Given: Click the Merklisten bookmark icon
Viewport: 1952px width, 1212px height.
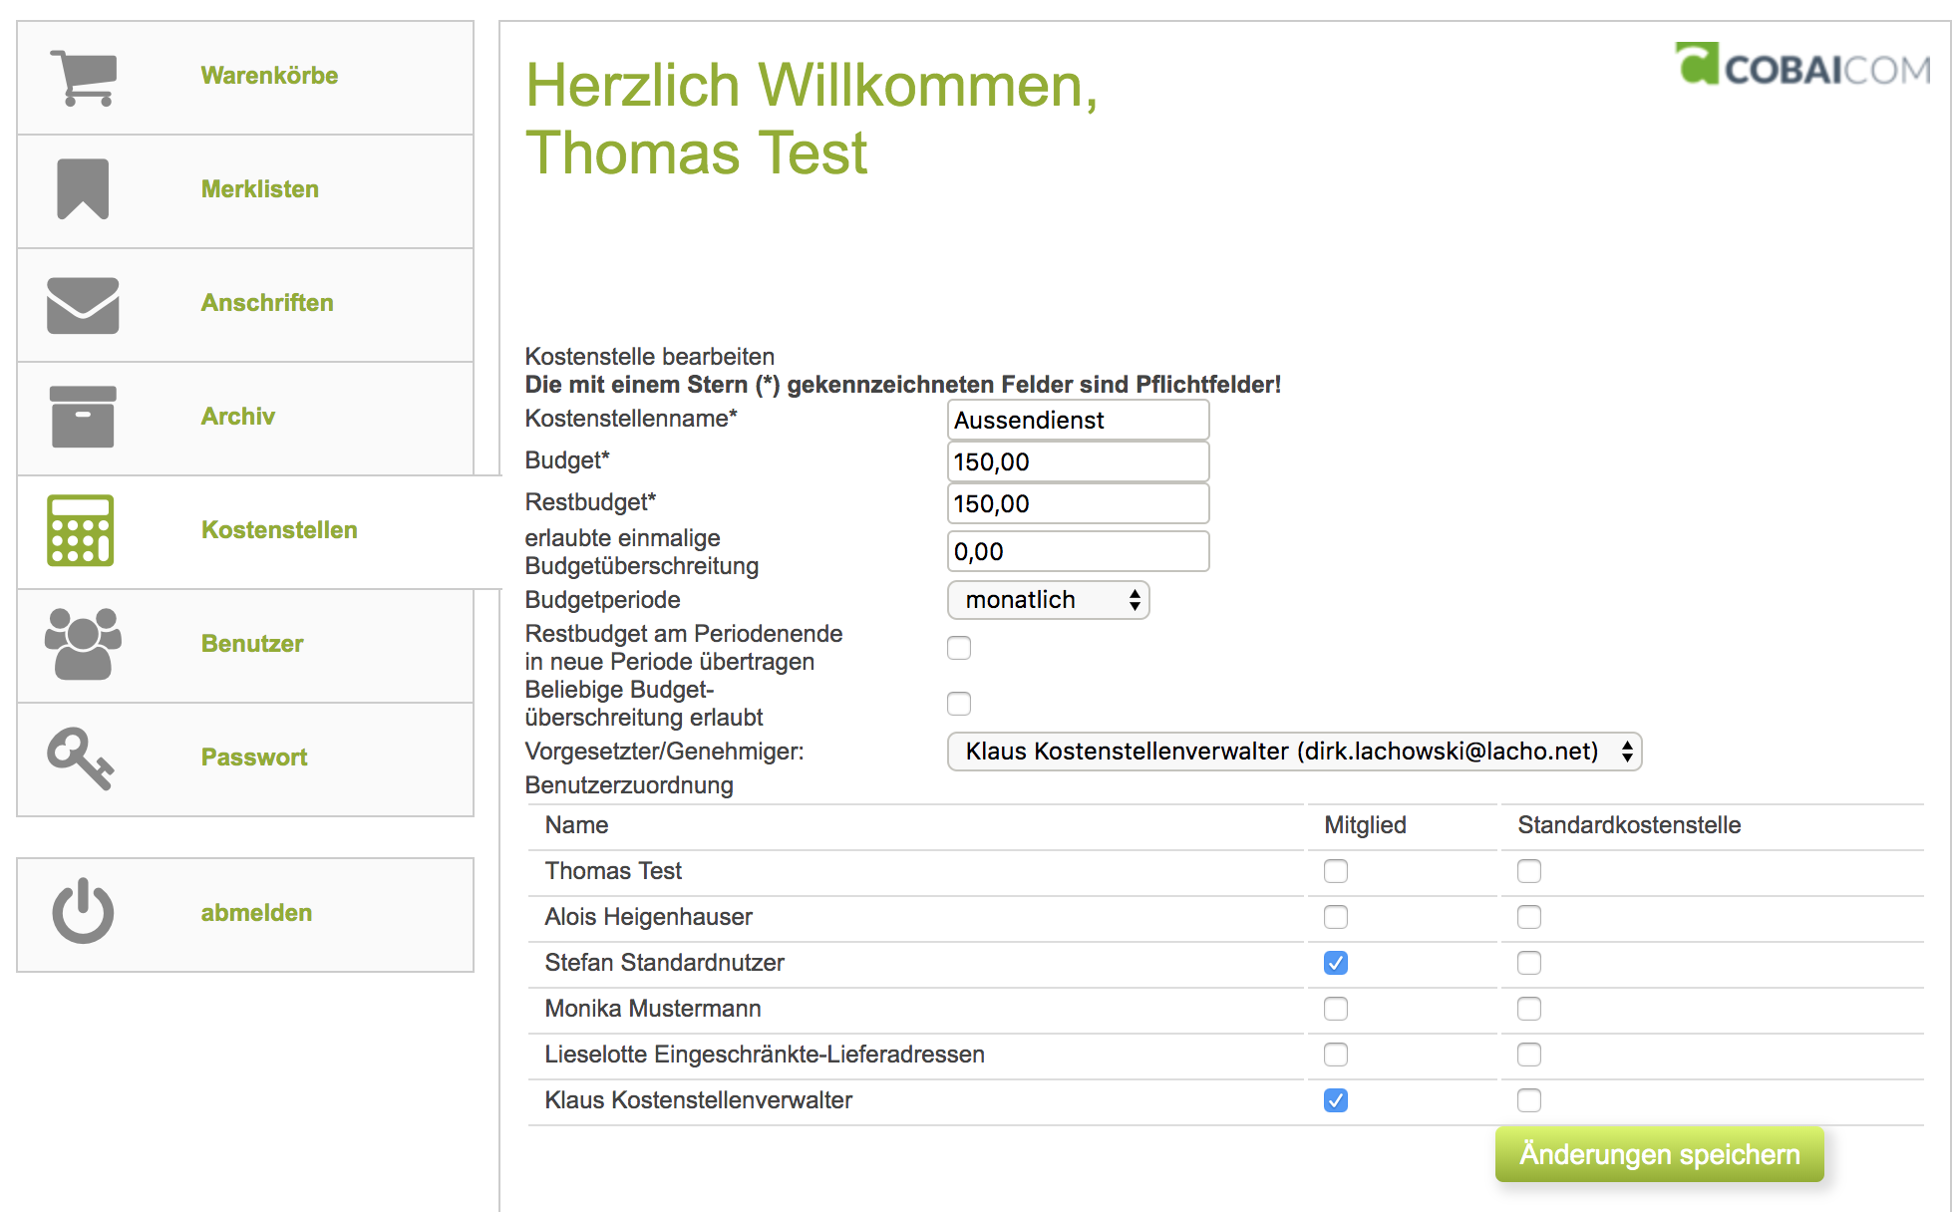Looking at the screenshot, I should pos(80,189).
